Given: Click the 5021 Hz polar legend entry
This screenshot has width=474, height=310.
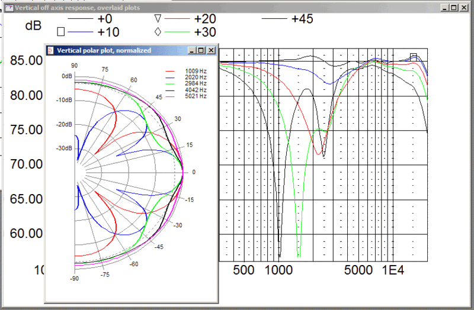Looking at the screenshot, I should click(186, 96).
